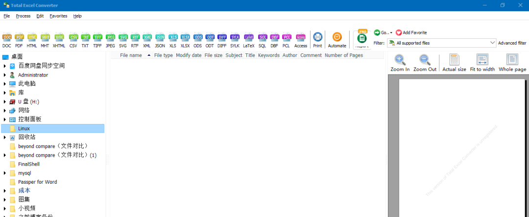Expand the 库 tree node

click(x=5, y=93)
